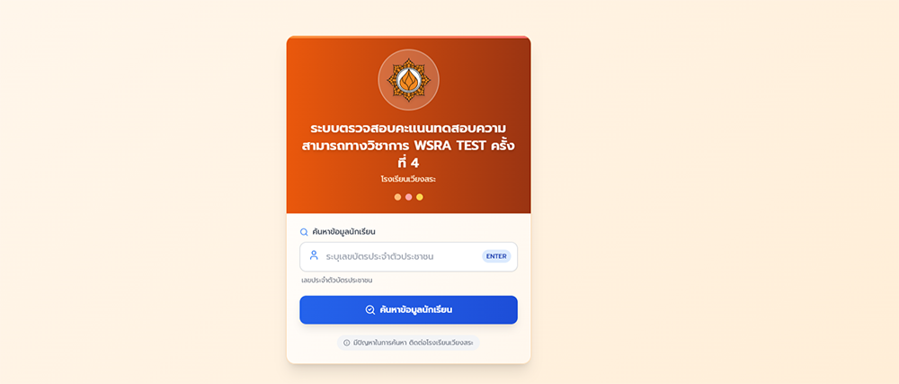This screenshot has width=899, height=384.
Task: Click the ค้นหาข้อมูลนักเรียน field label text
Action: tap(344, 232)
